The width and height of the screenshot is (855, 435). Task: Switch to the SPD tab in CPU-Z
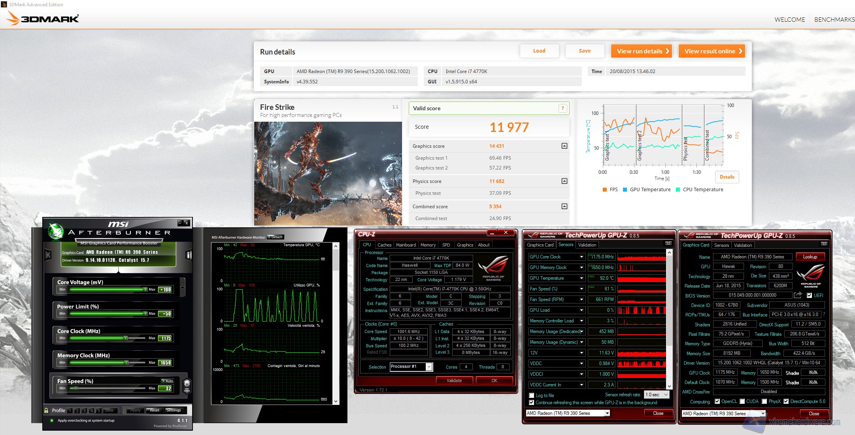[446, 245]
